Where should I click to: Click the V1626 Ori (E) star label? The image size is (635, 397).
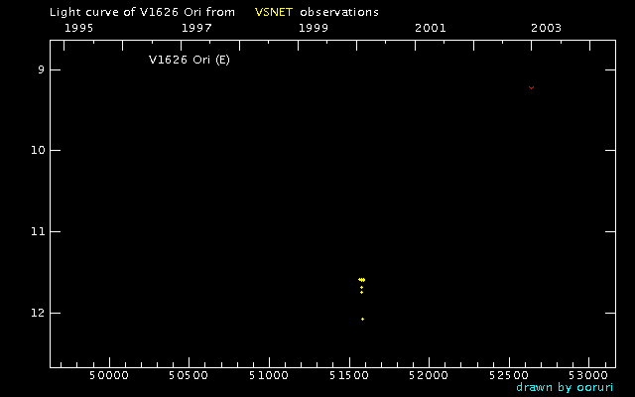click(190, 60)
